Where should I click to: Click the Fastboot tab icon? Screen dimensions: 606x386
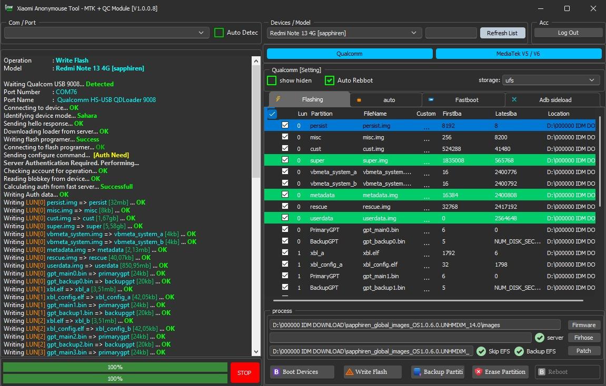click(x=431, y=99)
